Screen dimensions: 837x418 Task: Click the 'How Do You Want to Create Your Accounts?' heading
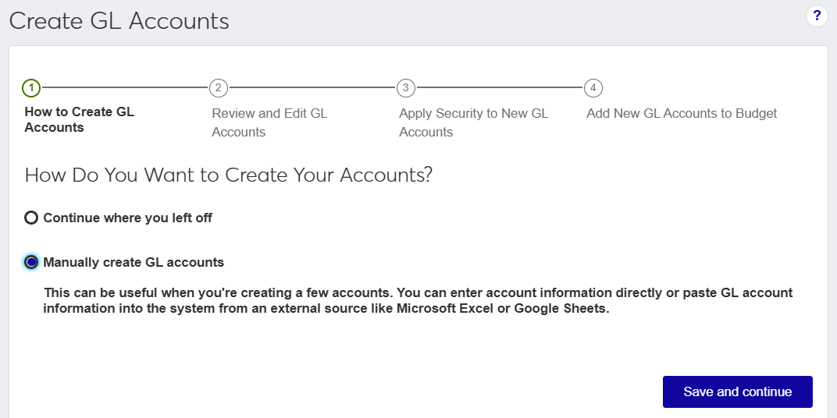[229, 175]
